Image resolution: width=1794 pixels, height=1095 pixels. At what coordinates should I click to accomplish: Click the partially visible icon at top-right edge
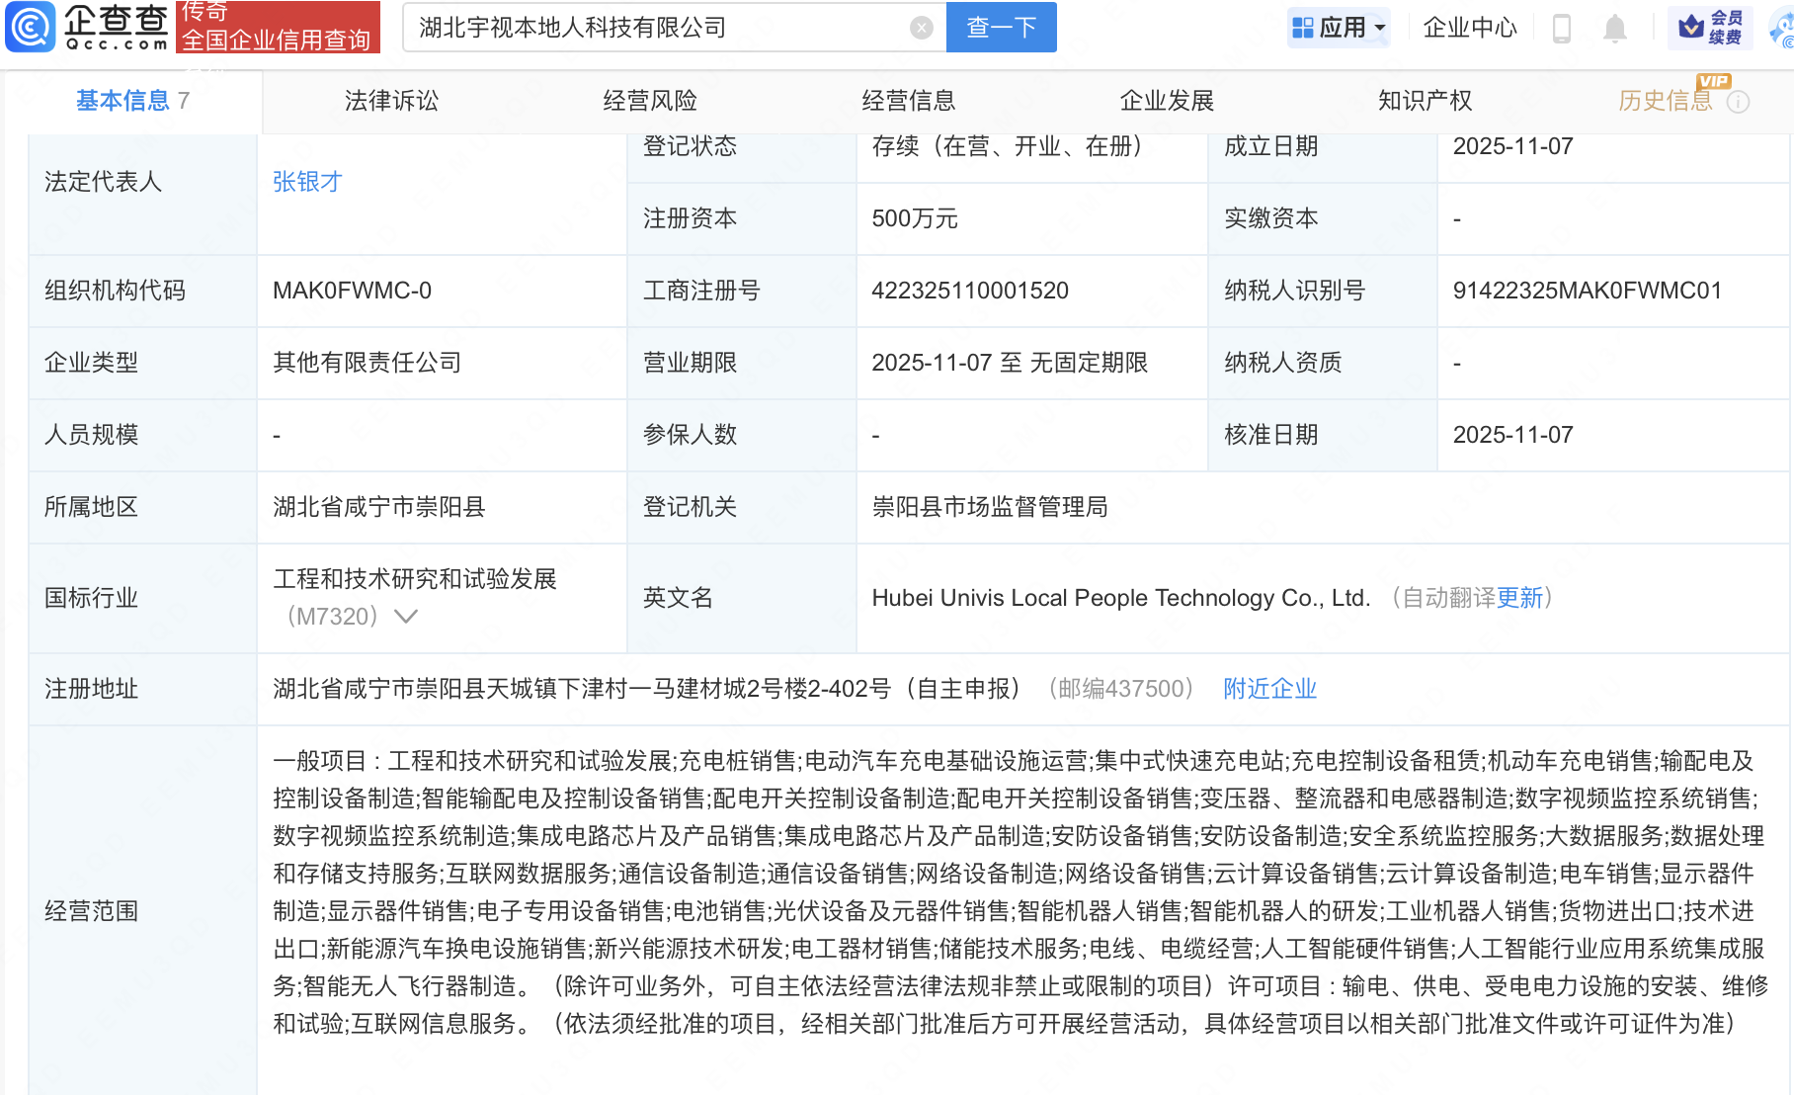tap(1783, 30)
